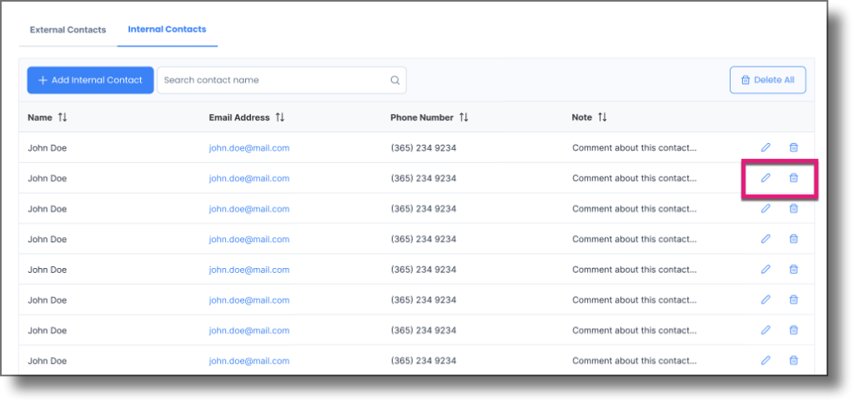This screenshot has height=402, width=854.
Task: Click the search magnifier icon
Action: click(x=394, y=81)
